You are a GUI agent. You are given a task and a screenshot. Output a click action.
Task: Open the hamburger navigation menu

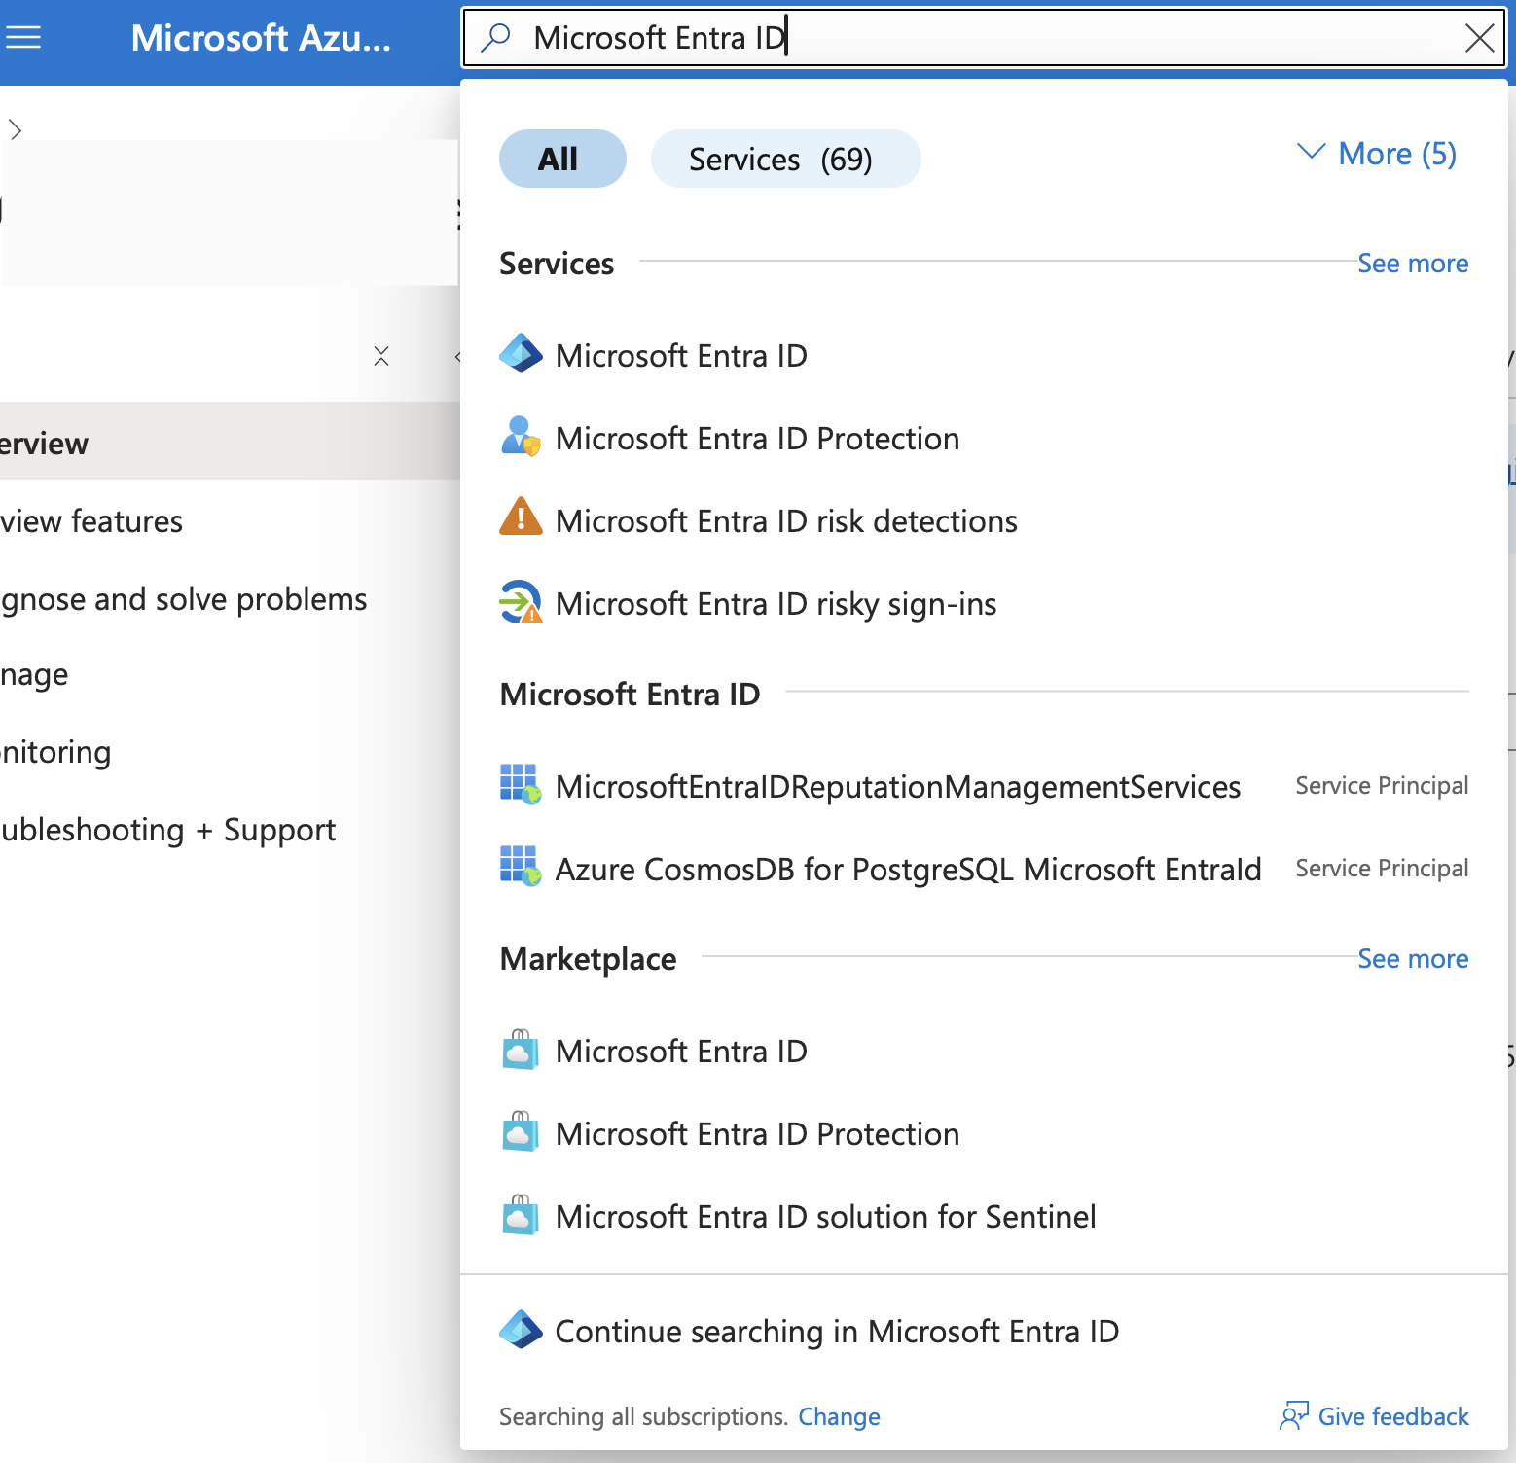[x=23, y=37]
